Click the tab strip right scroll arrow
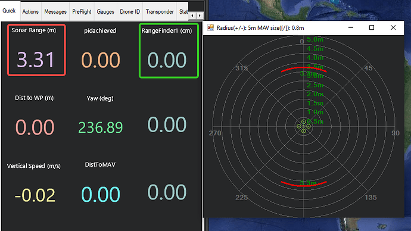Screen dimensions: 411x231 tap(200, 15)
